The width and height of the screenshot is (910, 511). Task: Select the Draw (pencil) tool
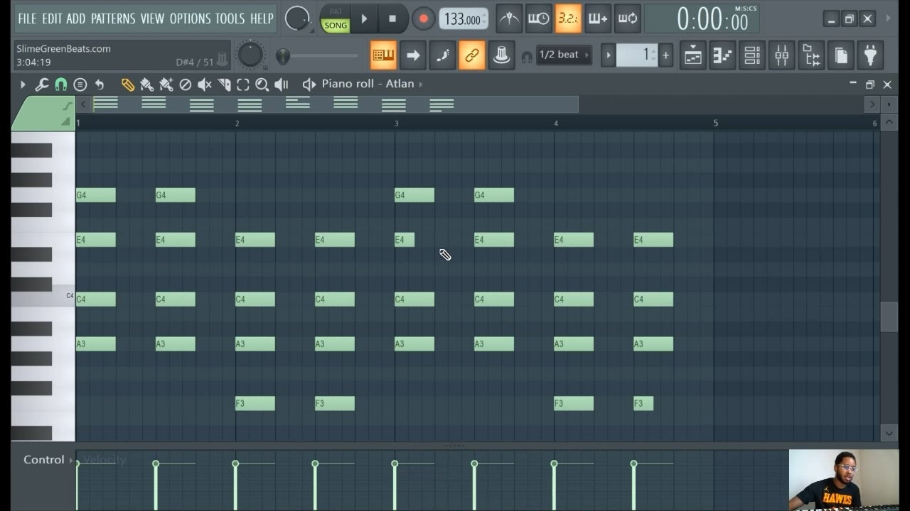[x=128, y=84]
